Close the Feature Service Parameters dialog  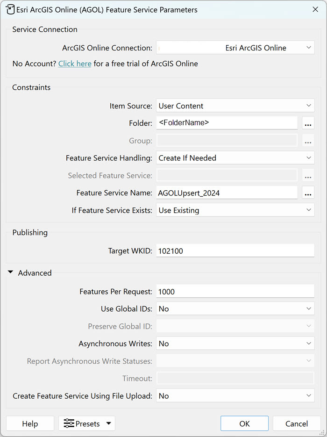tap(315, 9)
